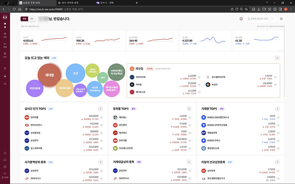Click the browser back arrow

coord(4,9)
